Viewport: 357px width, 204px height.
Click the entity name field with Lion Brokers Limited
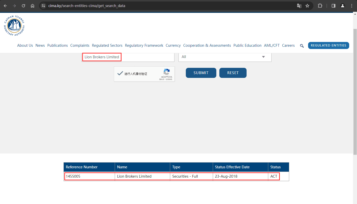(x=128, y=57)
